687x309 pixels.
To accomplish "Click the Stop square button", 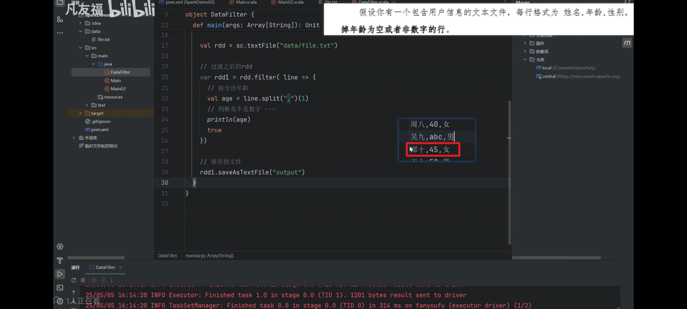I will 83,280.
